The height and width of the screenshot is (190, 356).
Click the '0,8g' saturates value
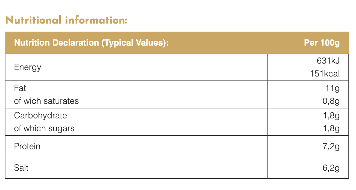[x=331, y=101]
